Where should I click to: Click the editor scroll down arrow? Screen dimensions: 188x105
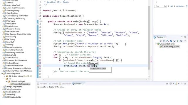pos(149,77)
